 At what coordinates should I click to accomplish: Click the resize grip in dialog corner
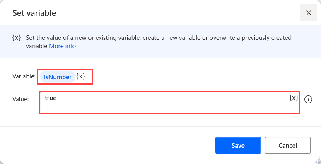pos(318,161)
